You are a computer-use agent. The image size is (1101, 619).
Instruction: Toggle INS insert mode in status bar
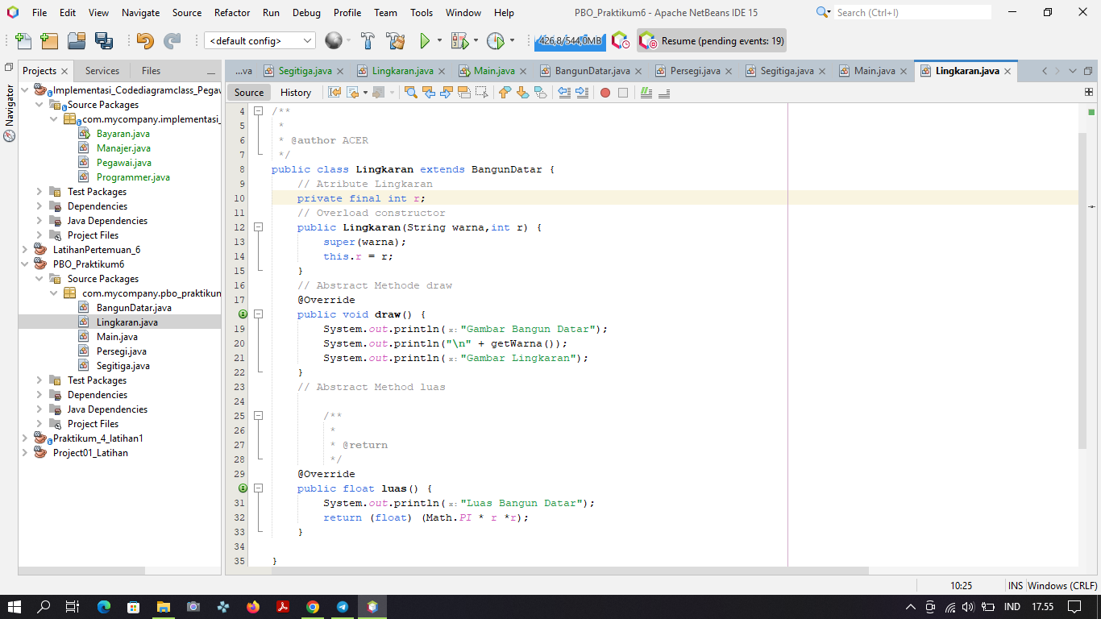tap(1016, 586)
